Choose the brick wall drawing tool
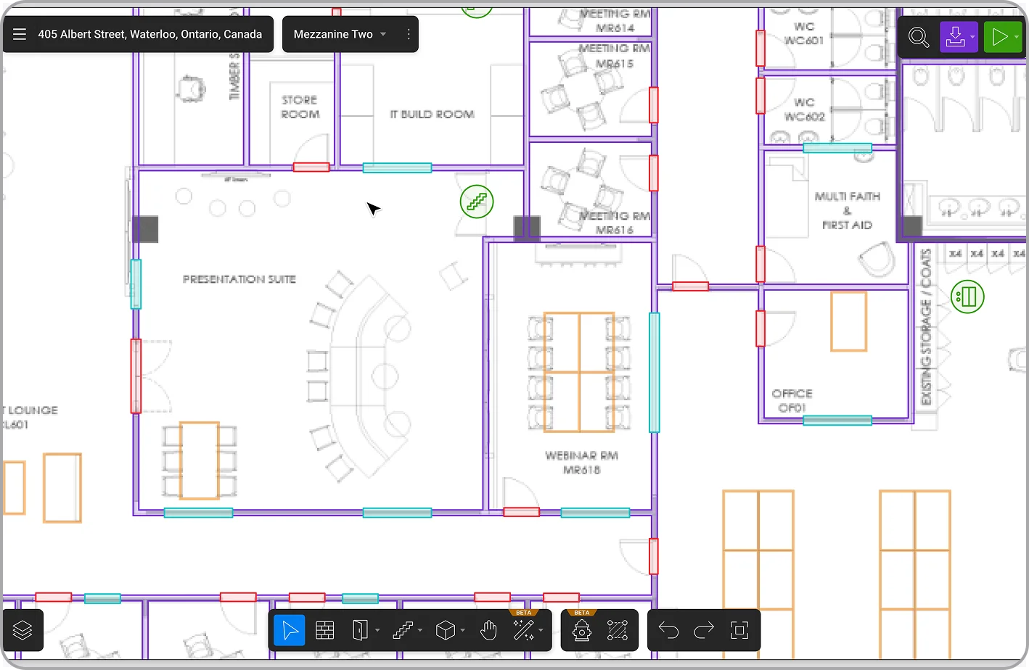Viewport: 1029px width, 670px height. coord(325,631)
